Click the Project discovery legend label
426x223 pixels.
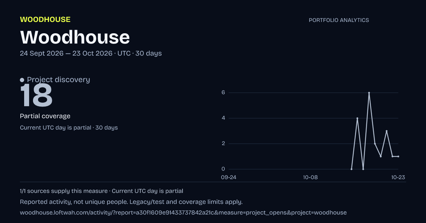tap(59, 80)
